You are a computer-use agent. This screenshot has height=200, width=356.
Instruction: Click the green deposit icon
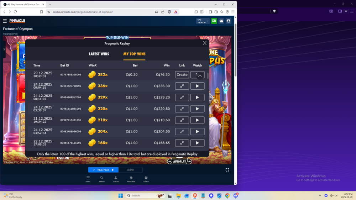pos(214,21)
